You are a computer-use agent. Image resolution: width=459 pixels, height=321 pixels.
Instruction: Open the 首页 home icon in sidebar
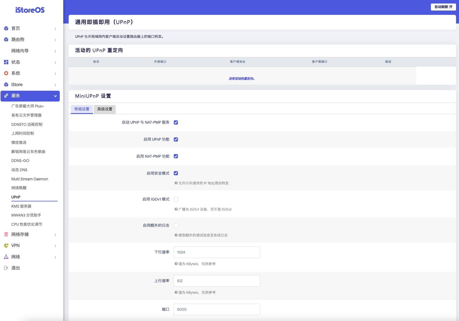[6, 28]
